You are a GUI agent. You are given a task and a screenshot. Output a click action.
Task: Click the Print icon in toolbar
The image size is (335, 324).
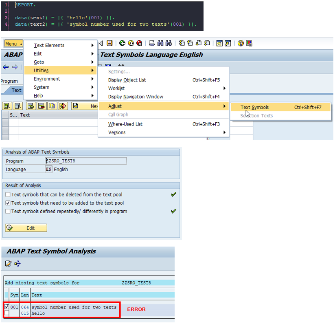tap(152, 43)
